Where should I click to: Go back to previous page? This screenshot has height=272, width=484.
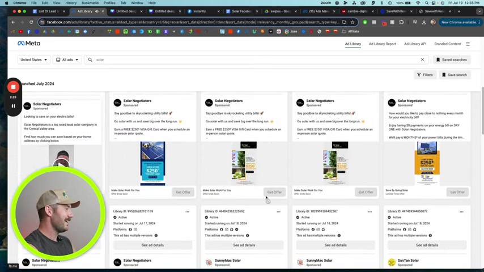pyautogui.click(x=13, y=22)
